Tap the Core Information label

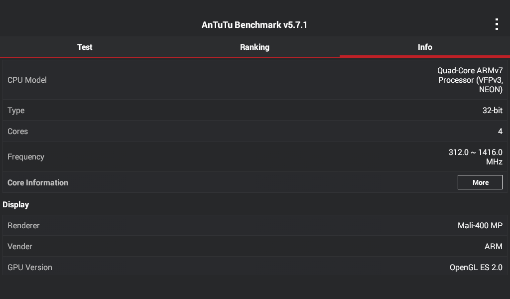(x=38, y=182)
